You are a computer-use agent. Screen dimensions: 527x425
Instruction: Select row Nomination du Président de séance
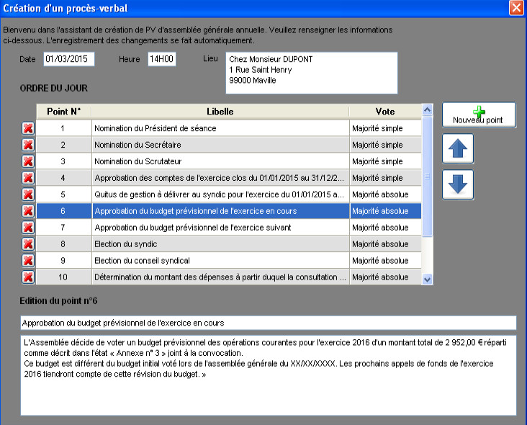click(228, 128)
